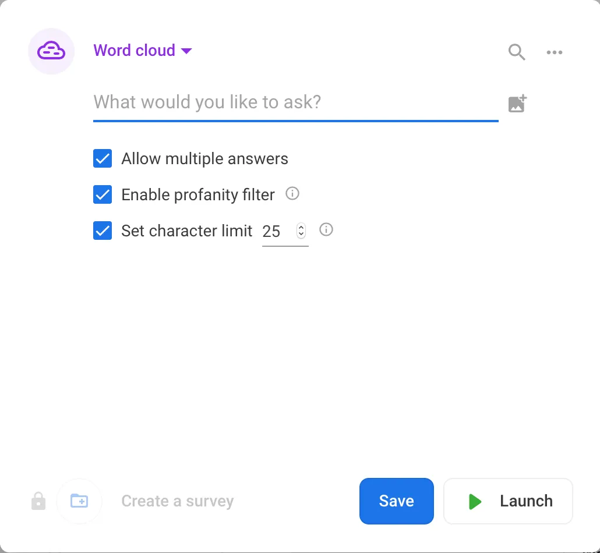The image size is (600, 553).
Task: Increase character limit with the up arrow
Action: click(301, 227)
